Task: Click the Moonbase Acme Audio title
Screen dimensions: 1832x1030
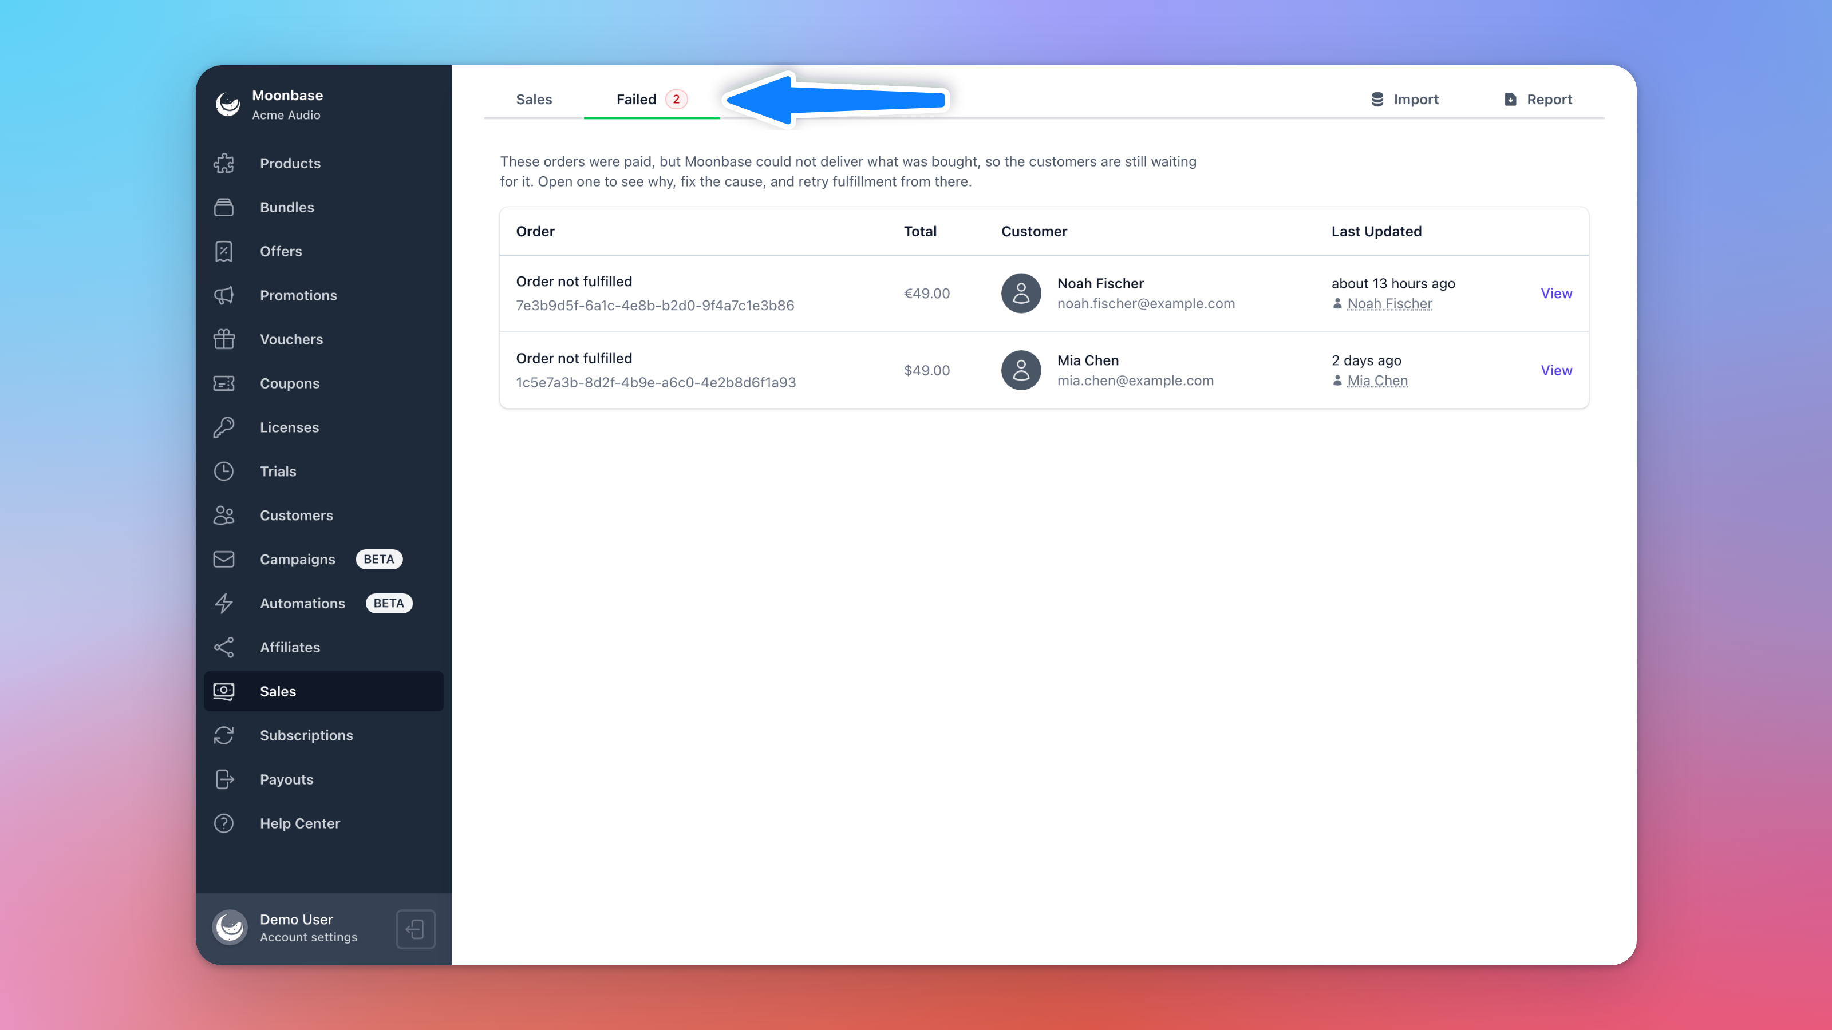Action: (x=287, y=105)
